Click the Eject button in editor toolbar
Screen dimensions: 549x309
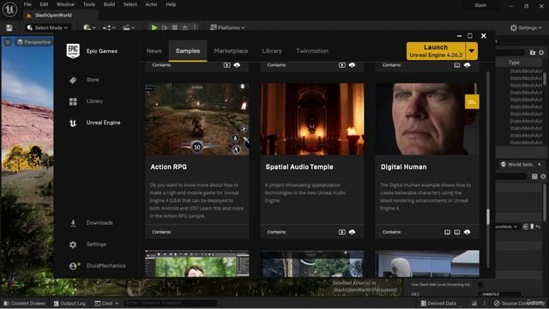pos(185,27)
